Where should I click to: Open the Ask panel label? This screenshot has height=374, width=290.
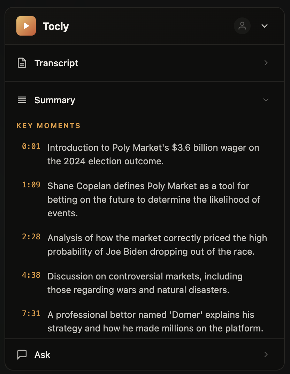tap(43, 355)
